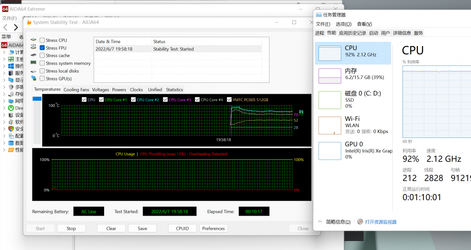Image resolution: width=471 pixels, height=250 pixels.
Task: Click the Save button
Action: point(142,228)
